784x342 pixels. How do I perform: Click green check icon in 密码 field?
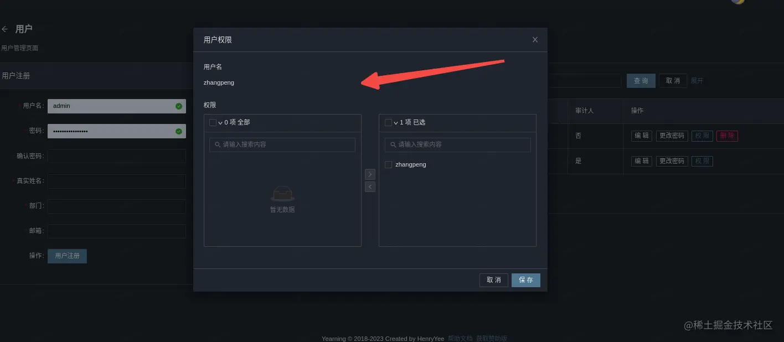click(x=179, y=131)
